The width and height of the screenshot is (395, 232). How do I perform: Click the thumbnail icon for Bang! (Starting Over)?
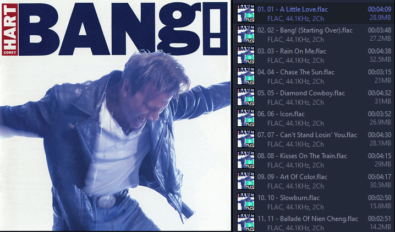[x=246, y=34]
